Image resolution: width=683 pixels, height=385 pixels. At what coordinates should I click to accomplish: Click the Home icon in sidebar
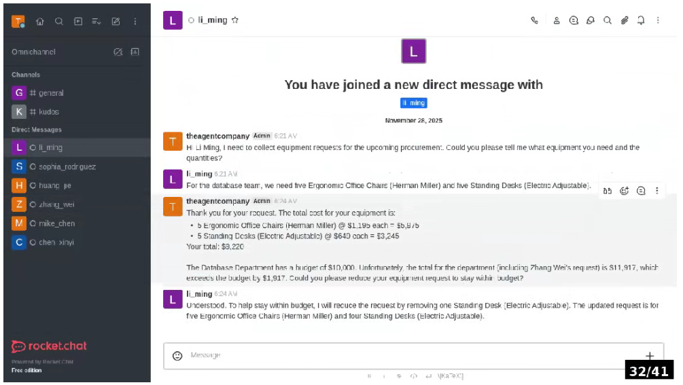(40, 21)
